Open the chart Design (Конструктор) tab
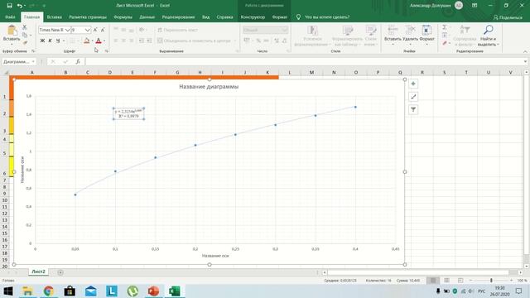Screen dimensions: 530x298 pos(253,17)
